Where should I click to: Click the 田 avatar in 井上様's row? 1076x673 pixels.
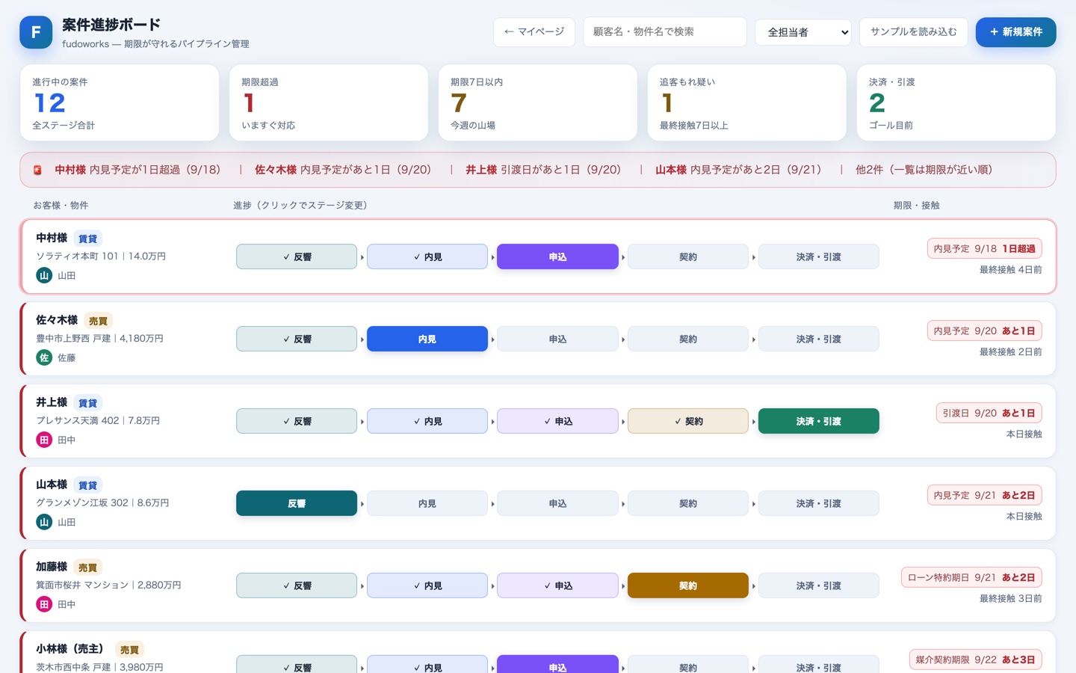[44, 440]
